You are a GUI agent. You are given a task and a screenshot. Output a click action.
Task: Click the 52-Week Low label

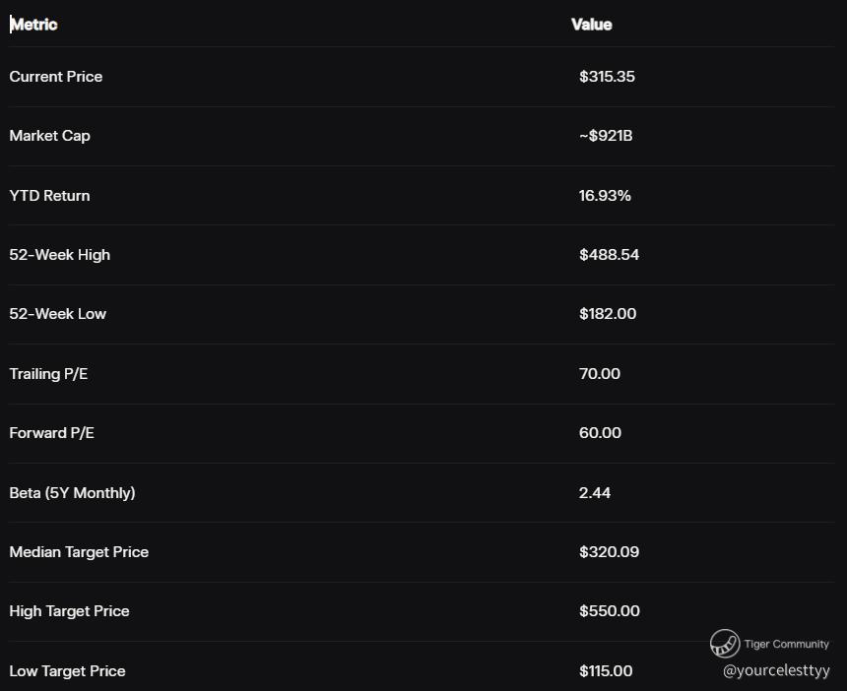click(x=58, y=314)
